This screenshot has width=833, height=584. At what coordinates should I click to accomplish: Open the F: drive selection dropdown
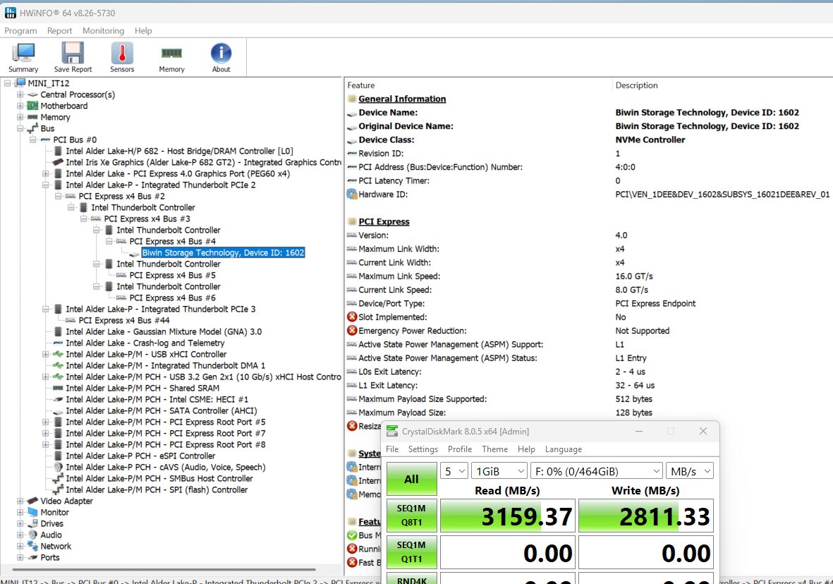click(597, 471)
